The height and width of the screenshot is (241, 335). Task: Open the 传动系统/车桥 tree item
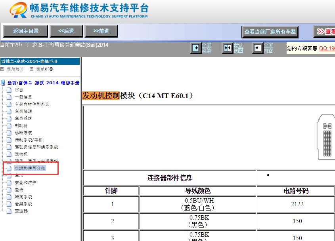29,140
